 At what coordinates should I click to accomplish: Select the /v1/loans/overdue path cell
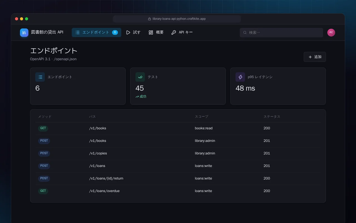tap(104, 191)
